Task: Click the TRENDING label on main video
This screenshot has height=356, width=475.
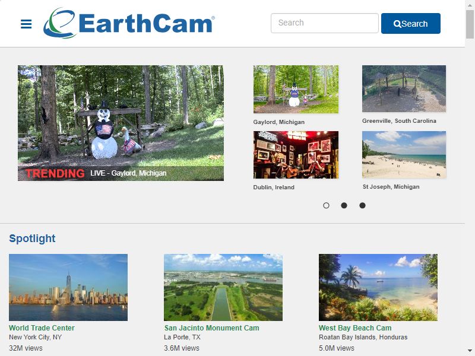Action: click(x=55, y=173)
